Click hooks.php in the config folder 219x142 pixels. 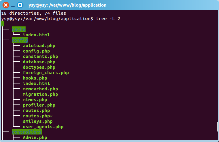(x=35, y=78)
